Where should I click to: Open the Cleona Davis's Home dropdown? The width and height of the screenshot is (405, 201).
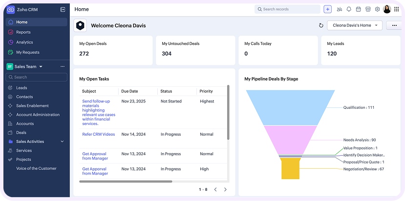tap(355, 25)
